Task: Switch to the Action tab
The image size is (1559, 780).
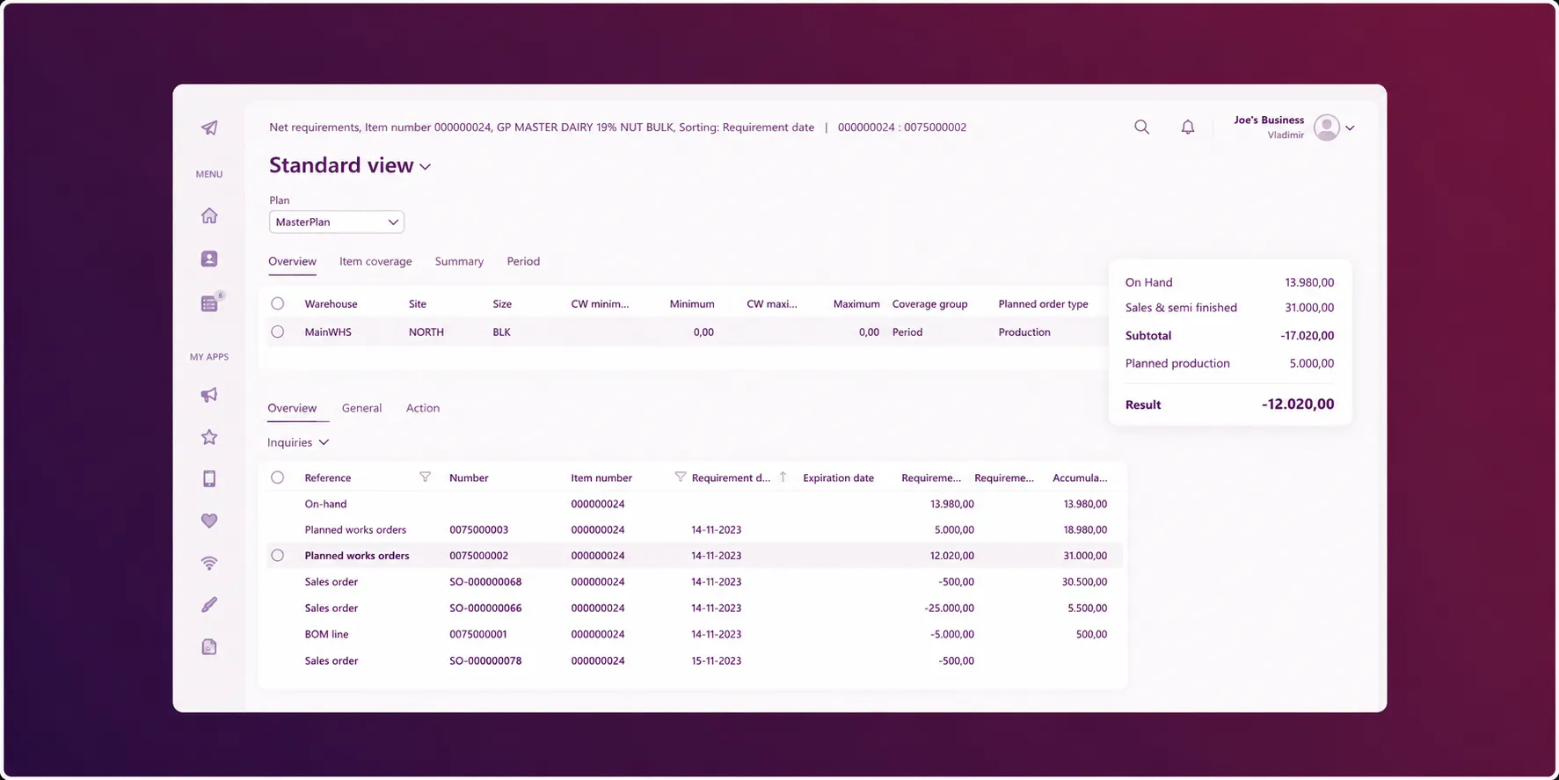Action: pyautogui.click(x=423, y=408)
